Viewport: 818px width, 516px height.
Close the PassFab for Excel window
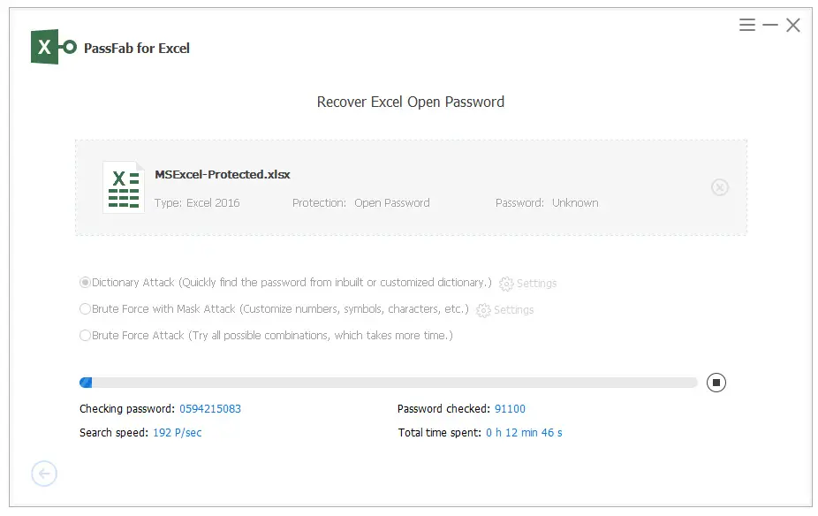point(793,25)
